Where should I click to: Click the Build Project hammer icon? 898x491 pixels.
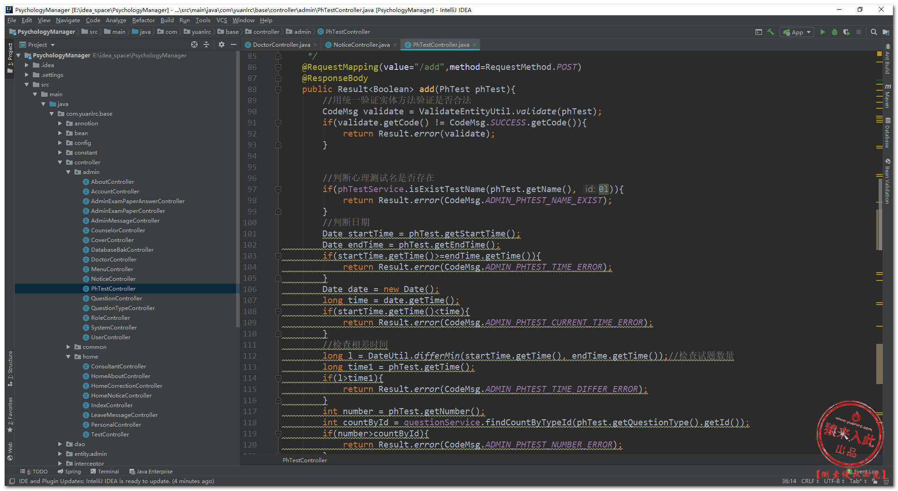[770, 32]
